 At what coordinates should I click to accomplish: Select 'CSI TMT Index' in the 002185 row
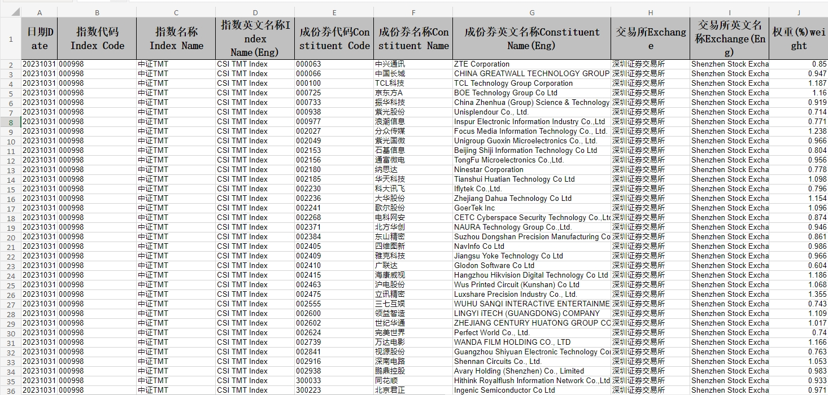(255, 179)
